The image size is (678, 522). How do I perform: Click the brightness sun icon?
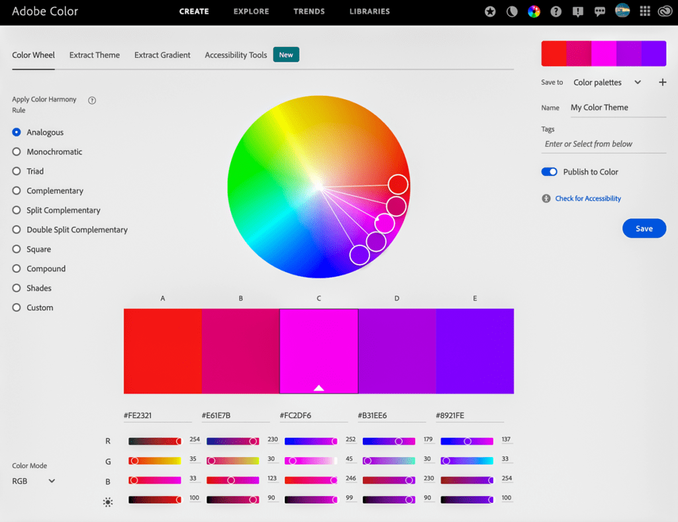tap(108, 501)
